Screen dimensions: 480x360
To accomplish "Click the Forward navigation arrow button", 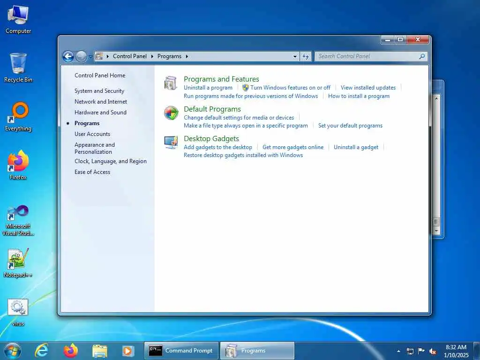I will pos(81,56).
